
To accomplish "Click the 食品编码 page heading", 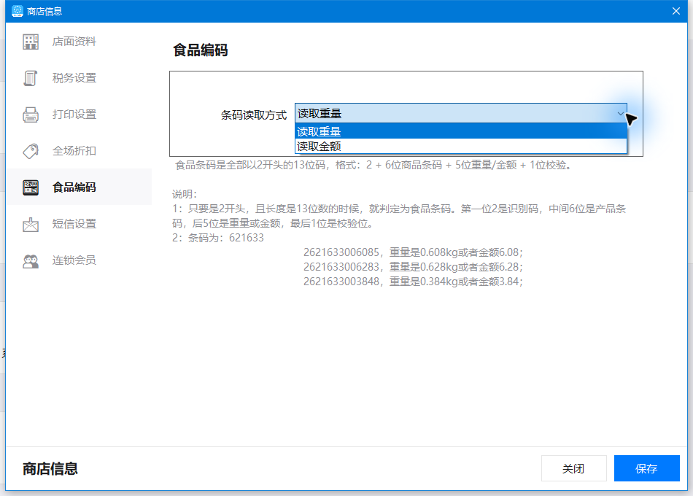I will pos(200,50).
